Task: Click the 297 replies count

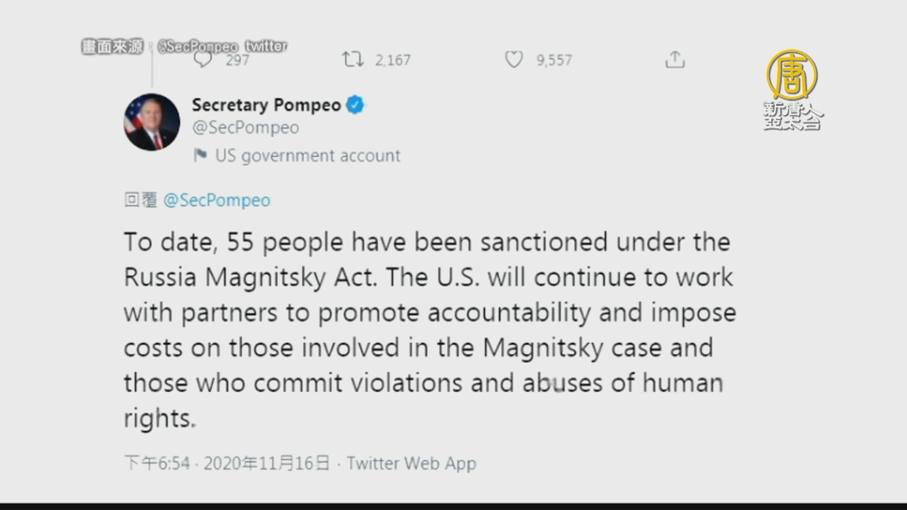Action: tap(237, 60)
